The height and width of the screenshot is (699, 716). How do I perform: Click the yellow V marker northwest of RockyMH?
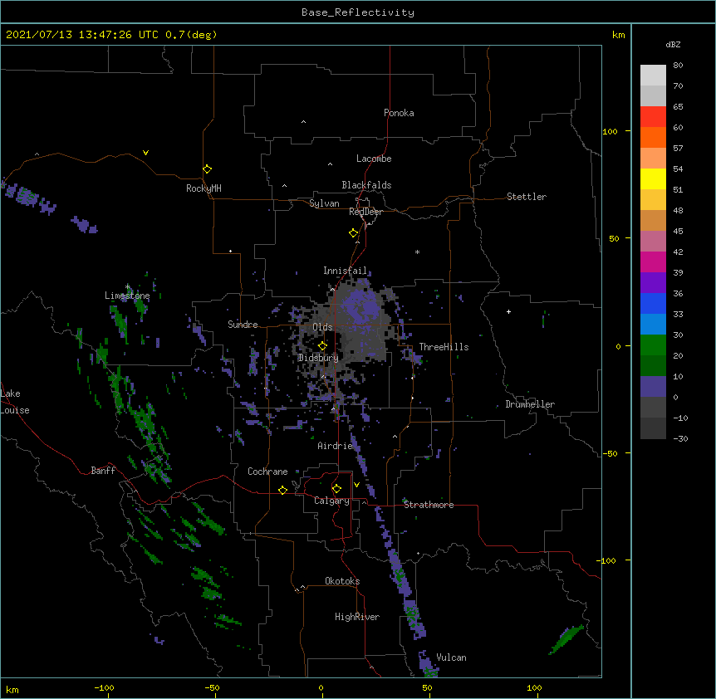coord(145,153)
